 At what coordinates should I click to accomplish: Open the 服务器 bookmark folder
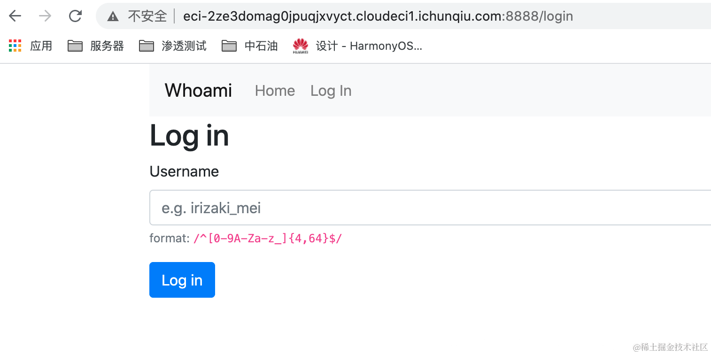[96, 46]
